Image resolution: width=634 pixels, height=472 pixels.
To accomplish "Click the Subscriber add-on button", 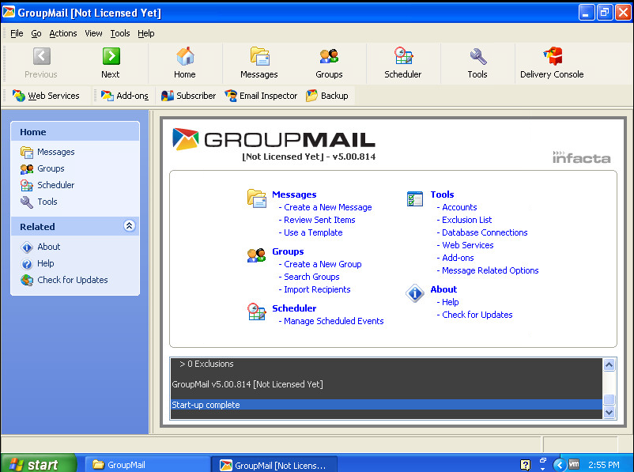I will coord(188,96).
